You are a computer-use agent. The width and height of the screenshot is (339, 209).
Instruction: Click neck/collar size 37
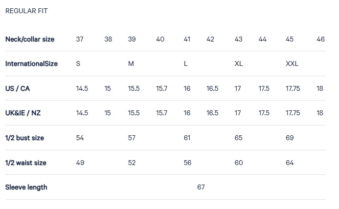(x=80, y=39)
